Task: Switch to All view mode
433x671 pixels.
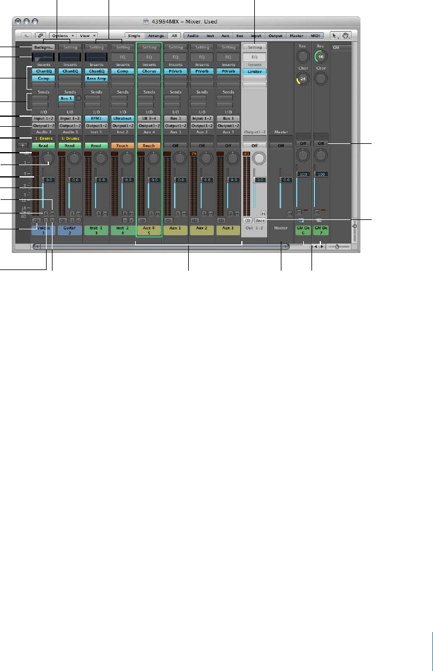Action: click(x=174, y=36)
